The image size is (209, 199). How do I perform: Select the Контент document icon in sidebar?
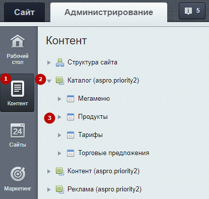[18, 89]
